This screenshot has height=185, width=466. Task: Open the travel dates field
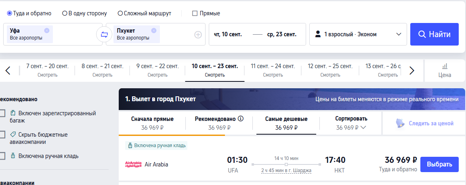click(255, 34)
